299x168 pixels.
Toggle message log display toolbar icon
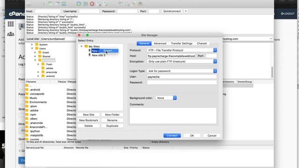pos(44,4)
